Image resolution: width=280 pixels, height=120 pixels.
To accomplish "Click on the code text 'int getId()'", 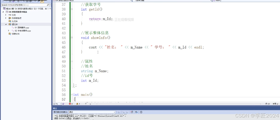I will tap(92, 9).
